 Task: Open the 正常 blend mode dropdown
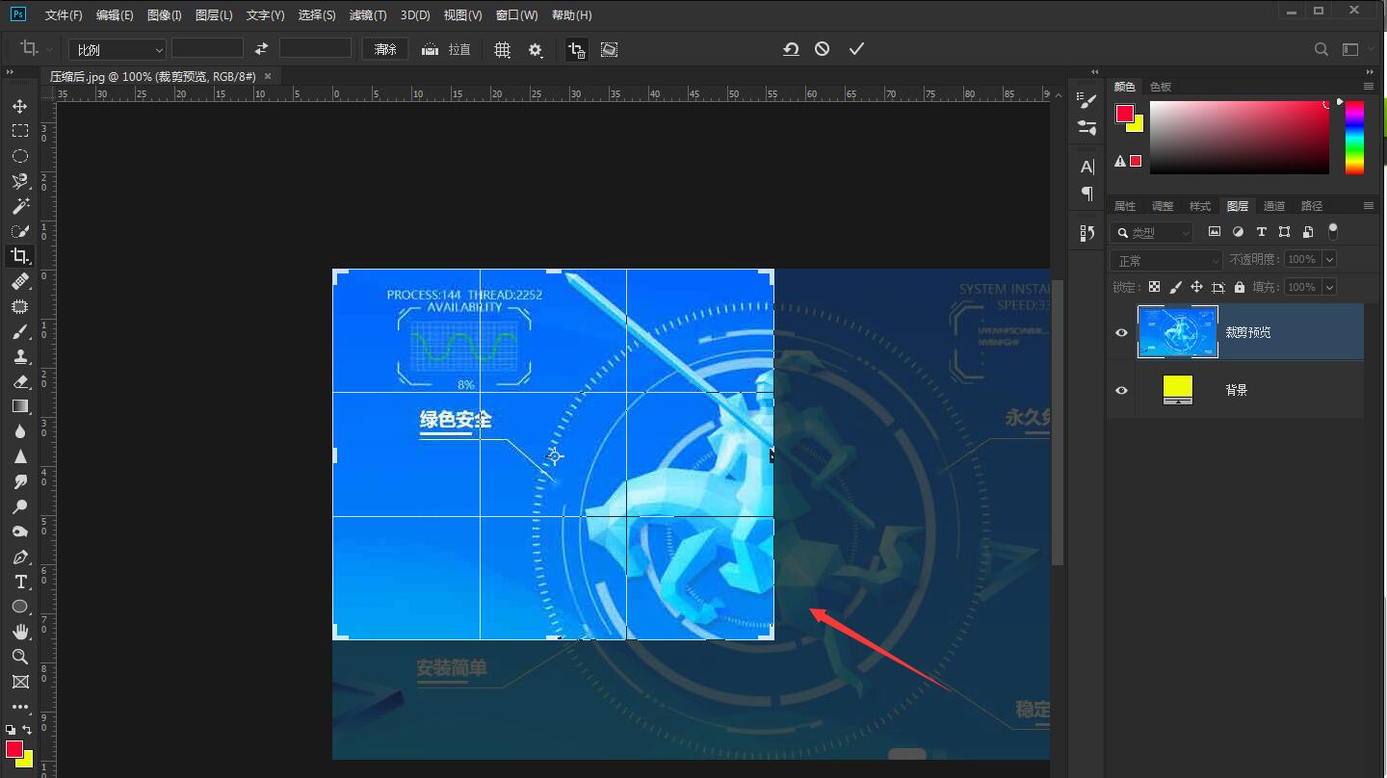pyautogui.click(x=1166, y=260)
